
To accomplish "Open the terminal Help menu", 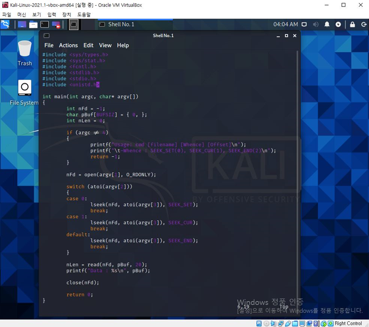I will pyautogui.click(x=123, y=45).
